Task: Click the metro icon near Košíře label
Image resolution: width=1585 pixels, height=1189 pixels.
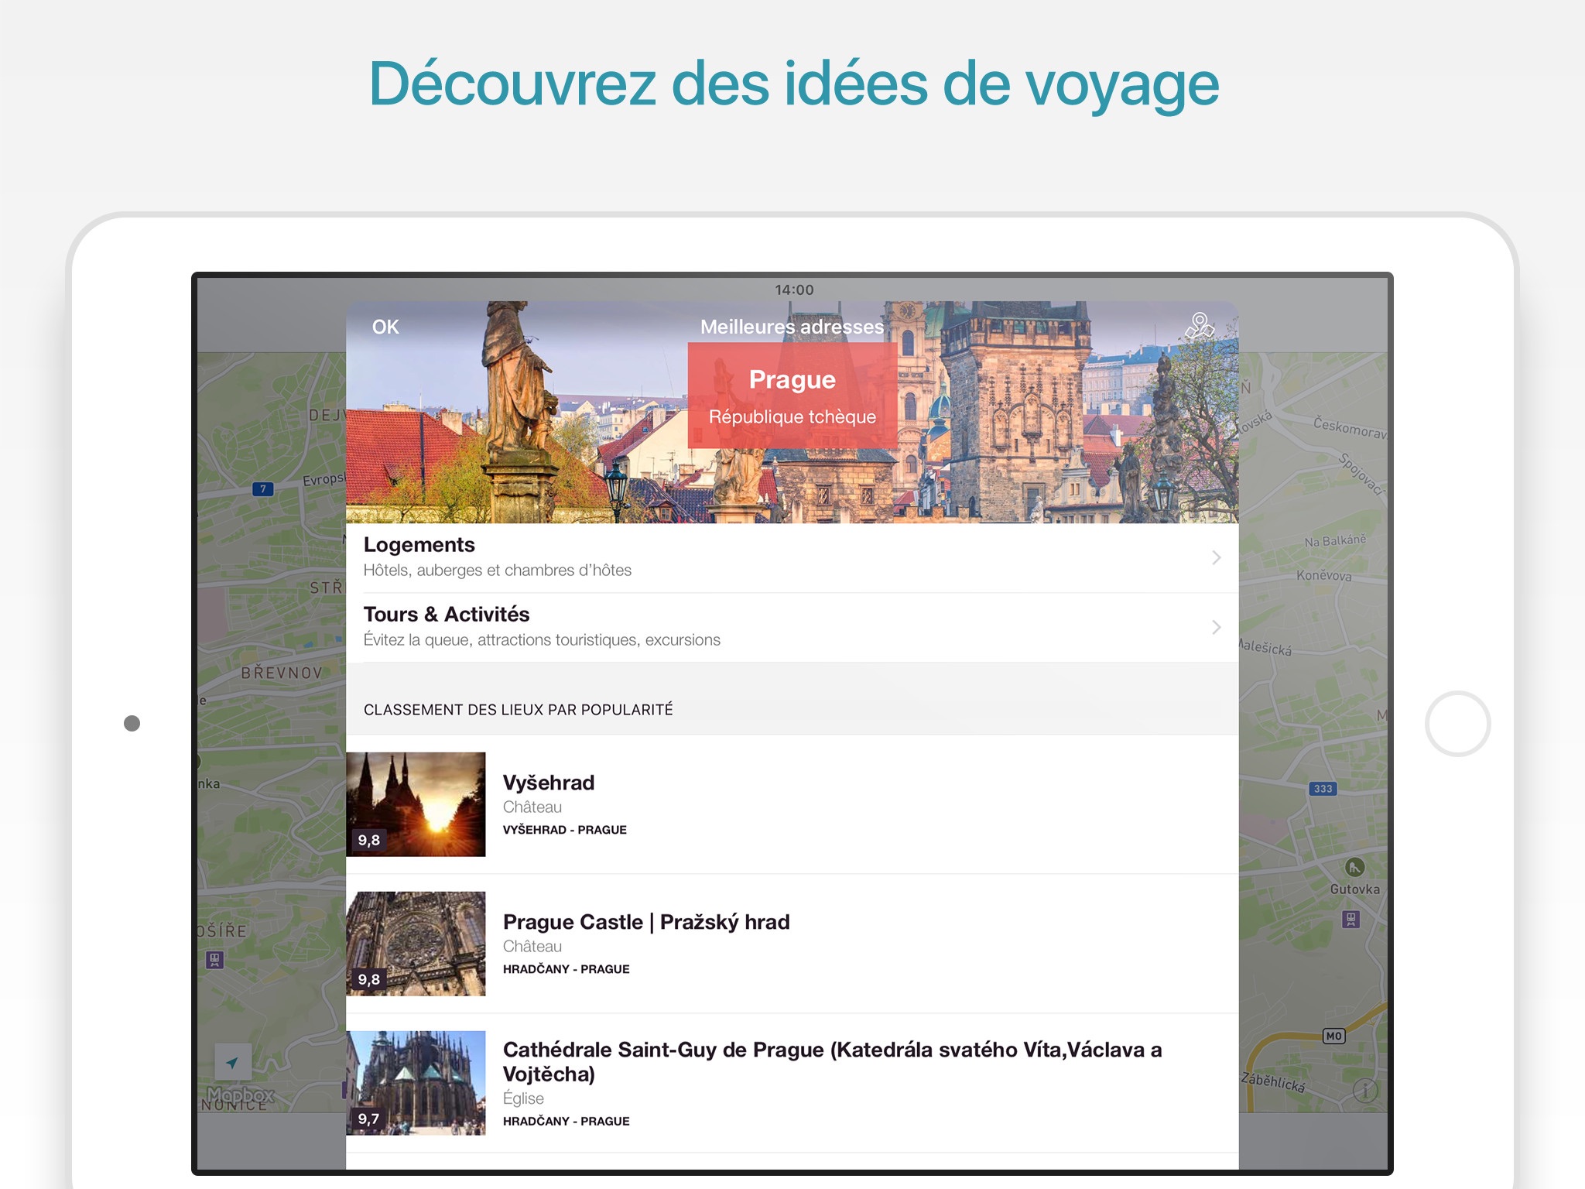Action: pyautogui.click(x=214, y=960)
